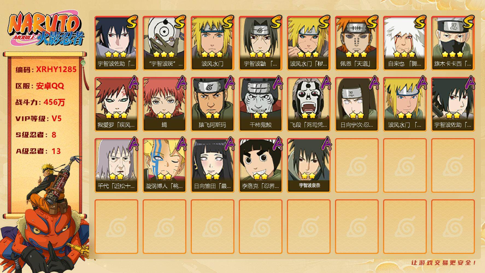The image size is (485, 273).
Task: Select the 李洛克 ninja card
Action: tap(260, 165)
